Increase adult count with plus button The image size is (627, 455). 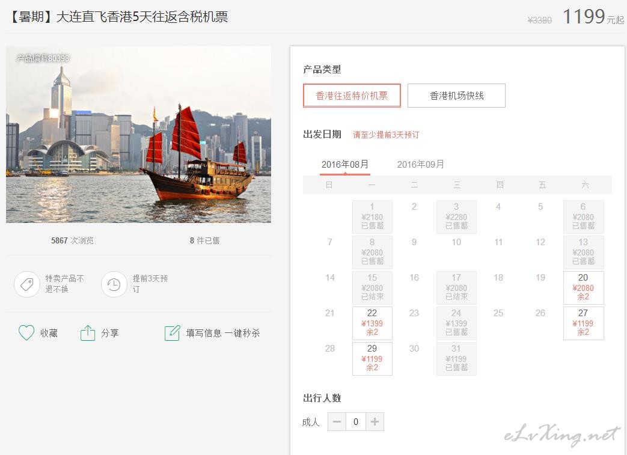[375, 422]
